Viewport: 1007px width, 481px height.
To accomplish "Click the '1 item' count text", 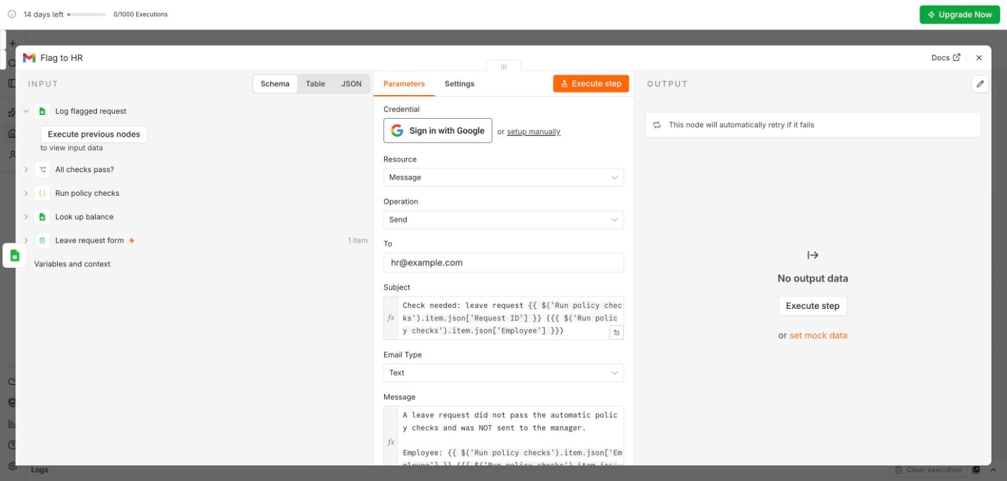I will [x=358, y=240].
